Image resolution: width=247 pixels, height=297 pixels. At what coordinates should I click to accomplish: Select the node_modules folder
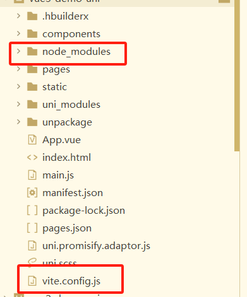[x=76, y=52]
